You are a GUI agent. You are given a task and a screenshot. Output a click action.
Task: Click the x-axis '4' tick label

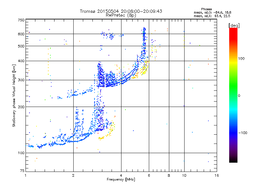point(121,175)
